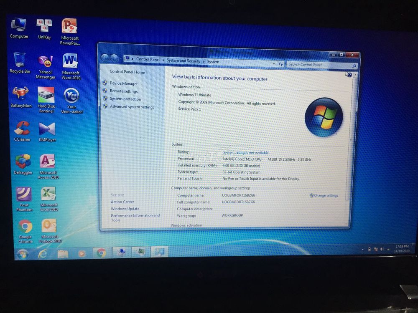Click the System breadcrumb item
The width and height of the screenshot is (418, 313).
(213, 62)
